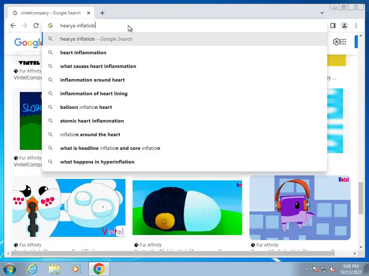The image size is (369, 276).
Task: Select 'what causes heart inflammation' suggestion
Action: 184,66
